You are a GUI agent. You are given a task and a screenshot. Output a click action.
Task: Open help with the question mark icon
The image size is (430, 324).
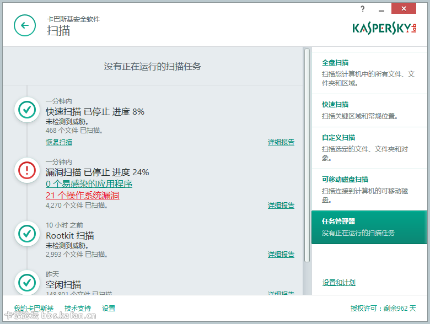pos(363,9)
